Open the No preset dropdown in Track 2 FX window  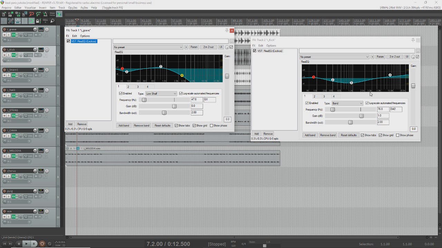click(x=334, y=57)
